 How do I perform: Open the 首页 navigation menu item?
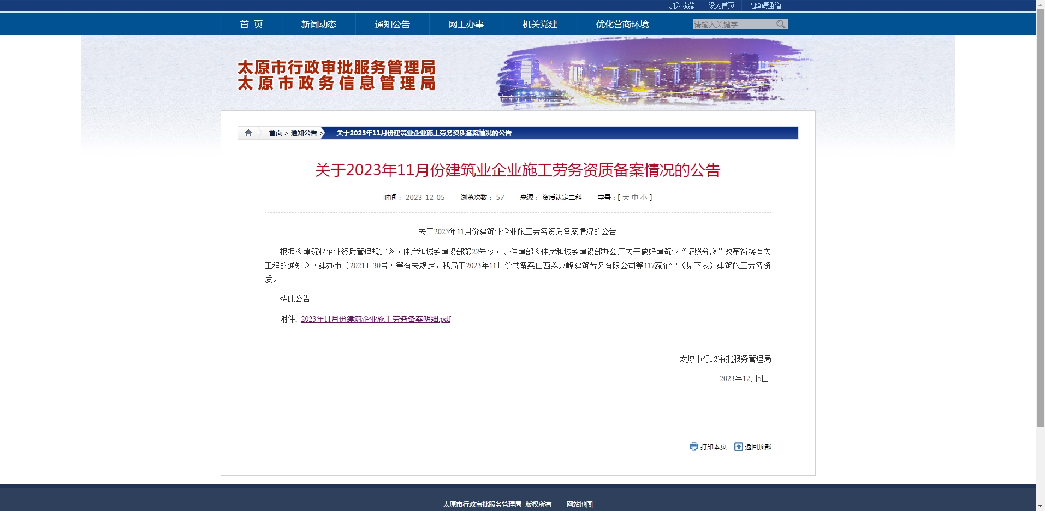251,24
